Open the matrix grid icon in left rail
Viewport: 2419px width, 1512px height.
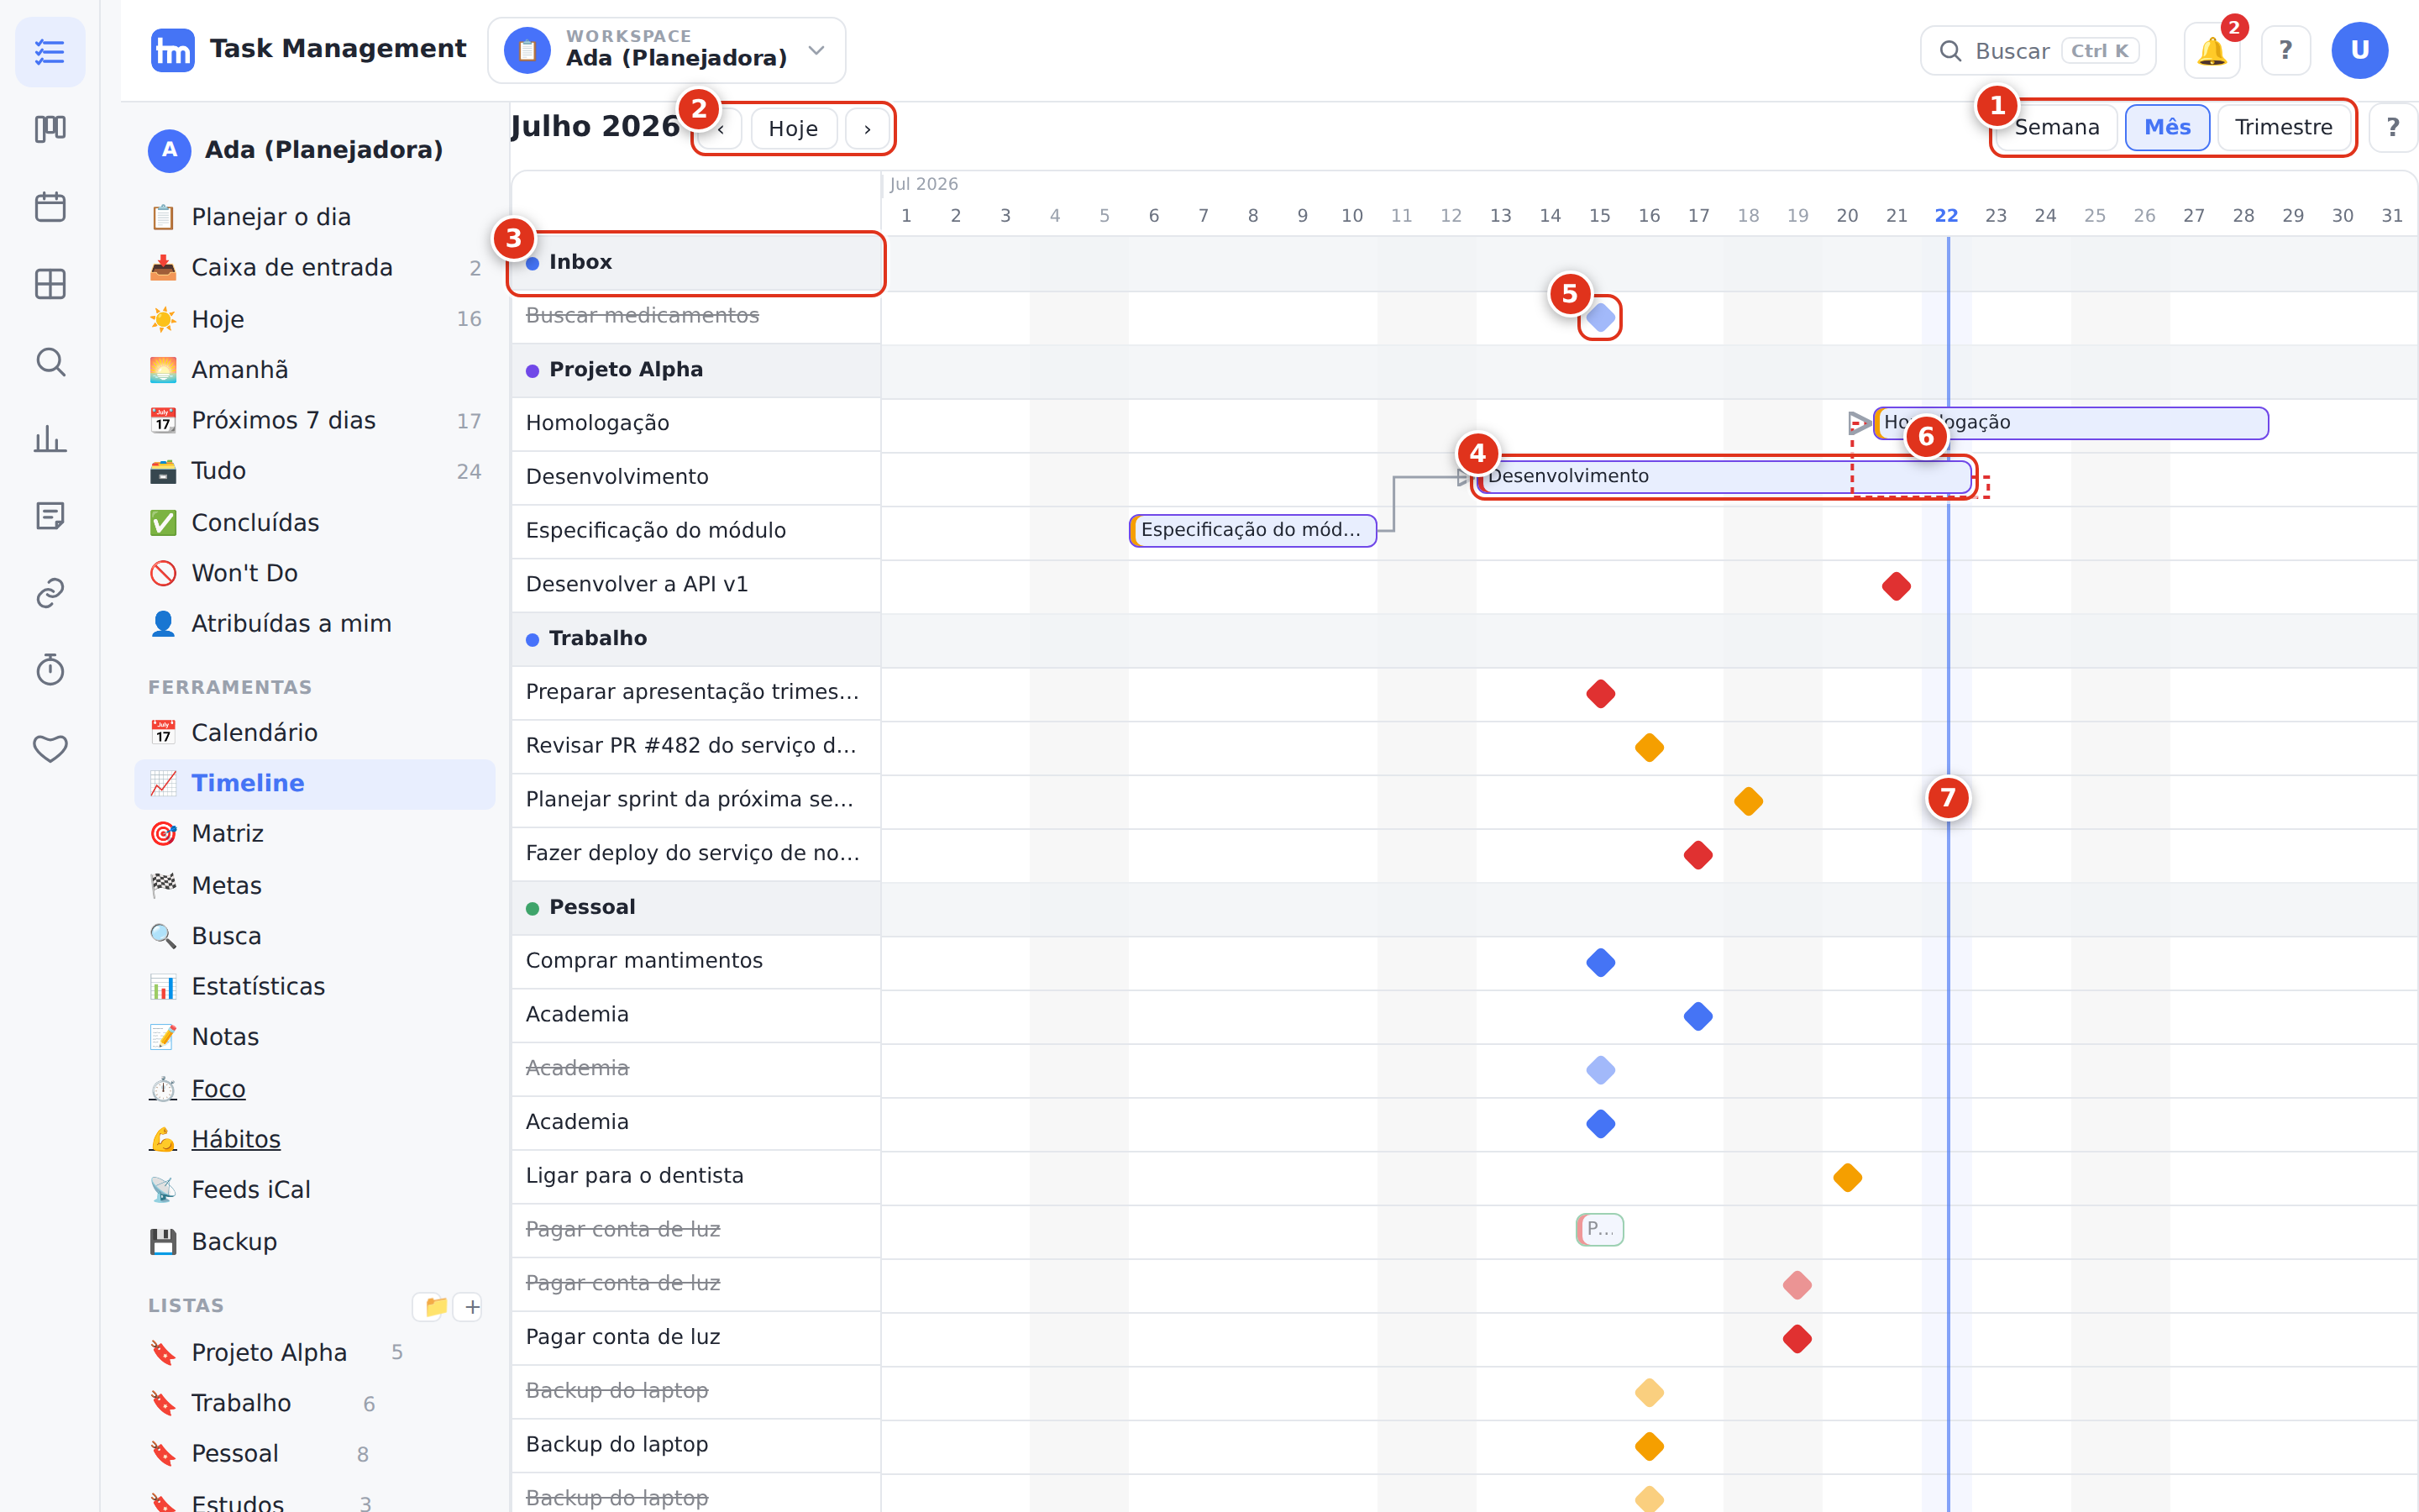coord(50,284)
